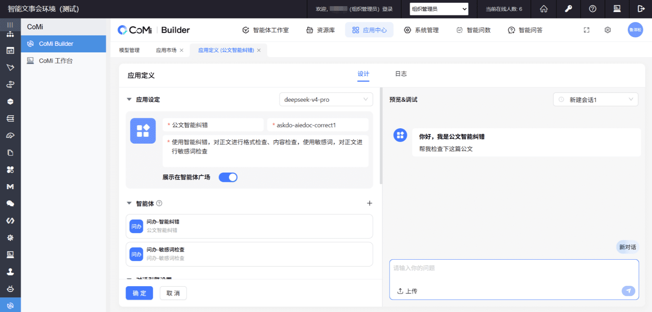Screen dimensions: 652x312
Task: Add an agent with the plus icon
Action: click(x=369, y=203)
